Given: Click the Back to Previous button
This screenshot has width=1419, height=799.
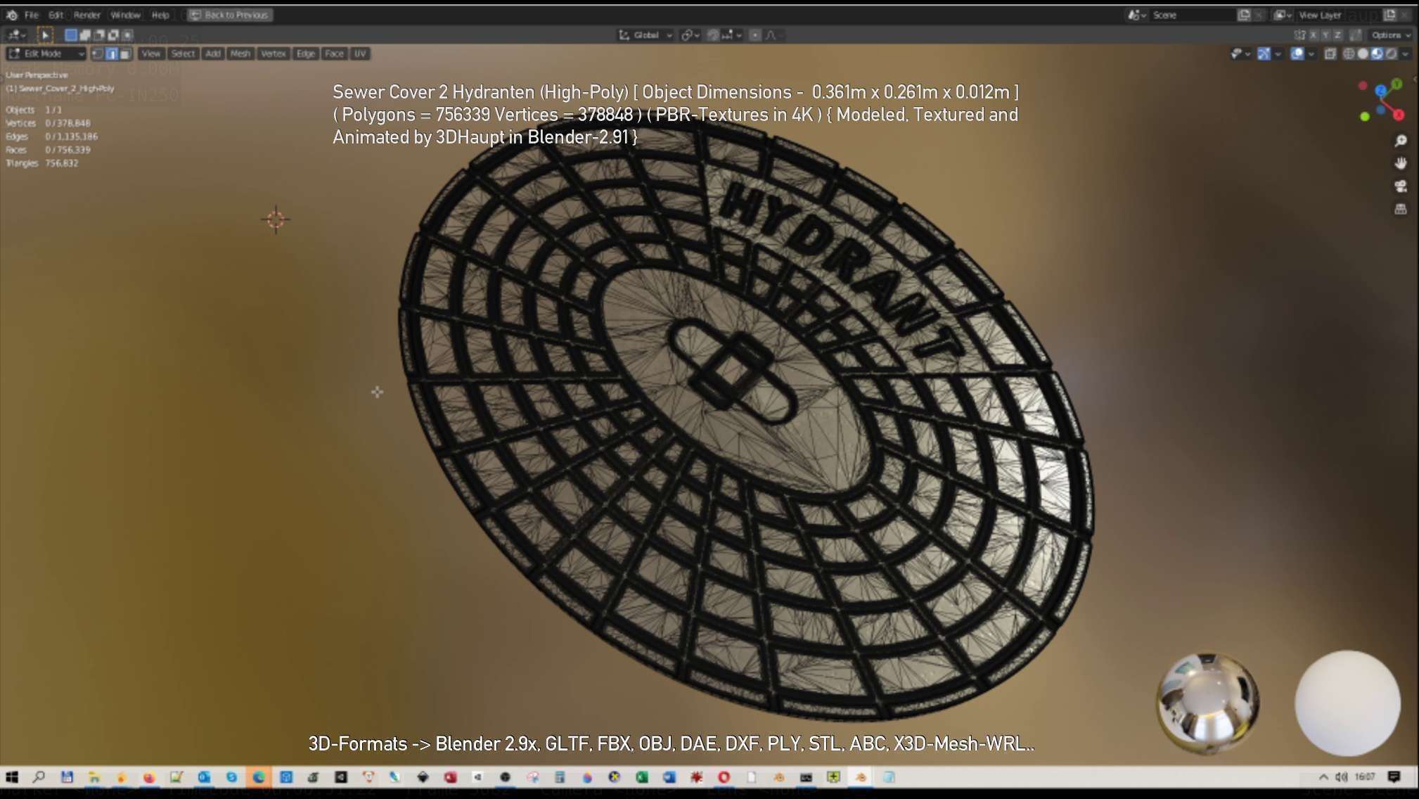Looking at the screenshot, I should 230,15.
